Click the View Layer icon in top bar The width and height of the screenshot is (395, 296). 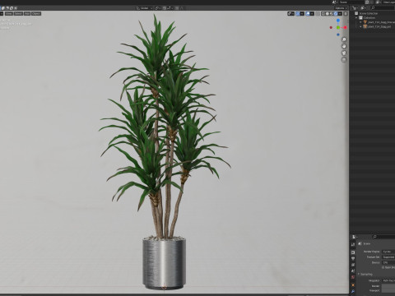tap(378, 2)
